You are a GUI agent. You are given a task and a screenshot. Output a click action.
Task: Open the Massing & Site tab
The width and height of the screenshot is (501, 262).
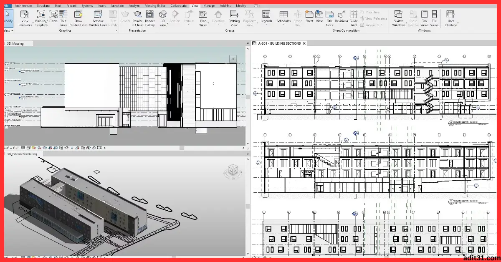click(x=155, y=6)
